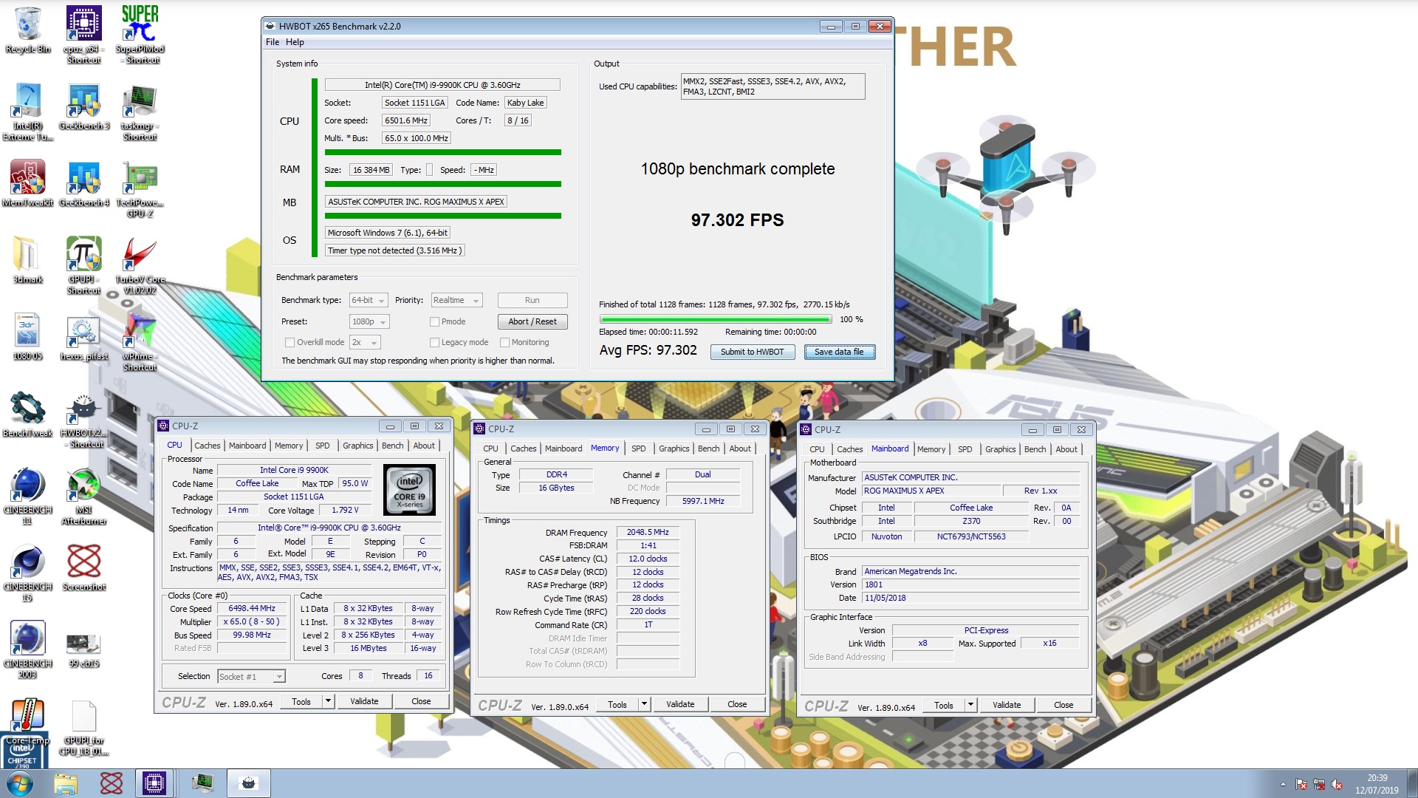Click Save data file button

pos(839,352)
